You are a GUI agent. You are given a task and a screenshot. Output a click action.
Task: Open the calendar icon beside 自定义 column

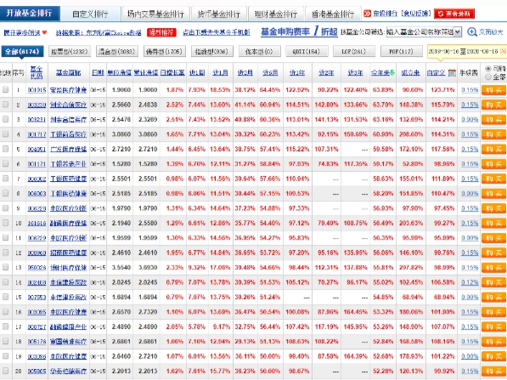452,72
